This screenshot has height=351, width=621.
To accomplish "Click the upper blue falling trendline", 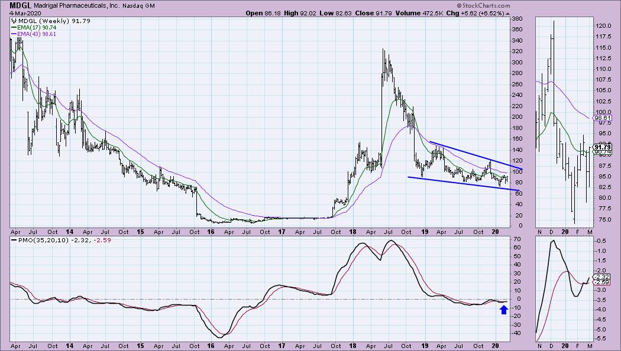I will tap(476, 155).
